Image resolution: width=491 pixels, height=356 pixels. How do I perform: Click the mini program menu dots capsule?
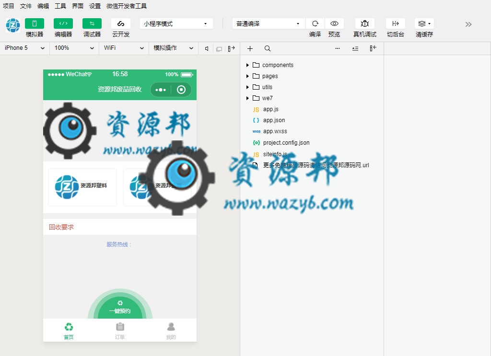point(161,90)
